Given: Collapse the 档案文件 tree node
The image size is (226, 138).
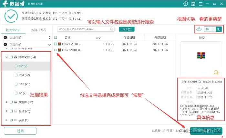Looking at the screenshot, I should (x=7, y=57).
